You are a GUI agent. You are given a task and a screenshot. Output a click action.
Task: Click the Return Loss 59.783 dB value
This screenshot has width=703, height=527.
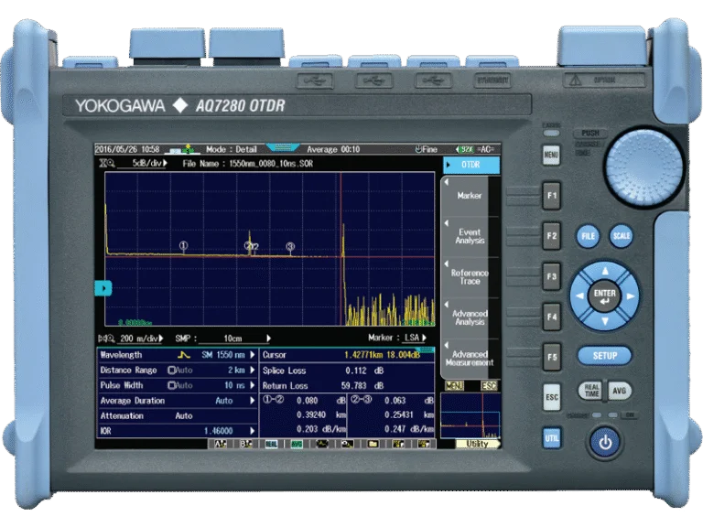coord(362,385)
